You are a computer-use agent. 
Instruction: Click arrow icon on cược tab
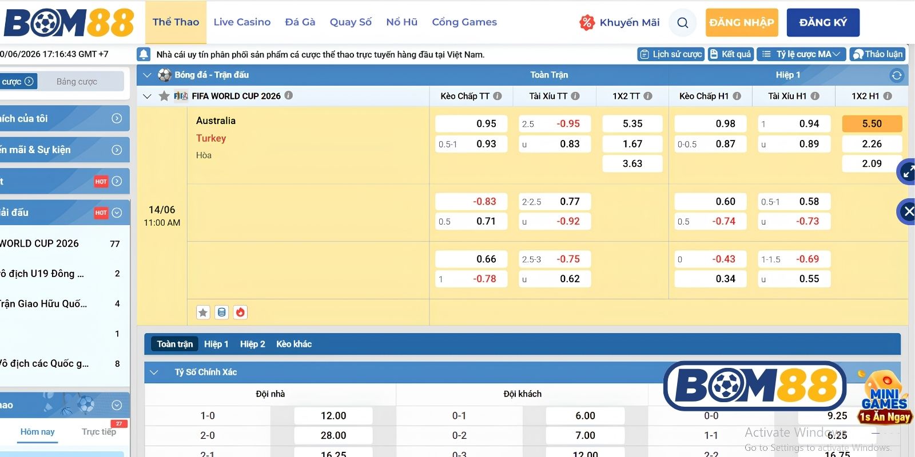pos(29,81)
